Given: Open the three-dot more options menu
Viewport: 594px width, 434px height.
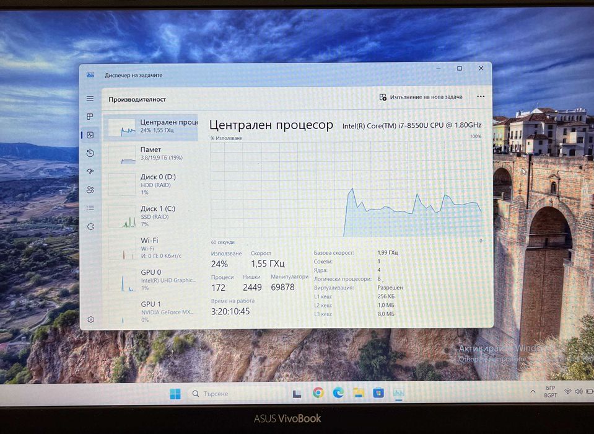Looking at the screenshot, I should pyautogui.click(x=481, y=96).
